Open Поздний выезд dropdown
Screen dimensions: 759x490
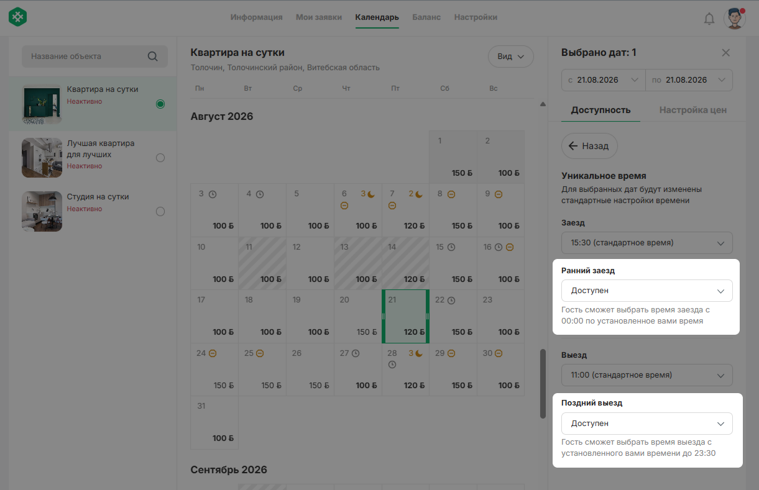coord(647,424)
